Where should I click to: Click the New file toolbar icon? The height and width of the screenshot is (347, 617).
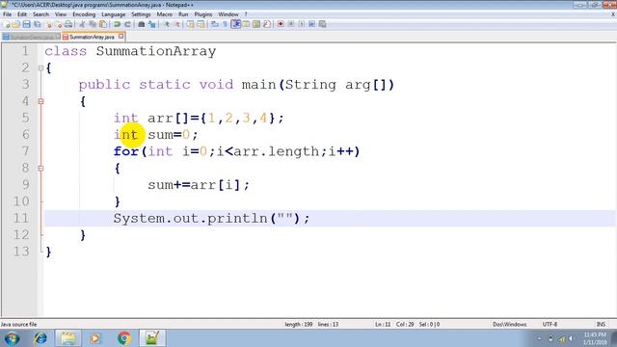[x=7, y=24]
